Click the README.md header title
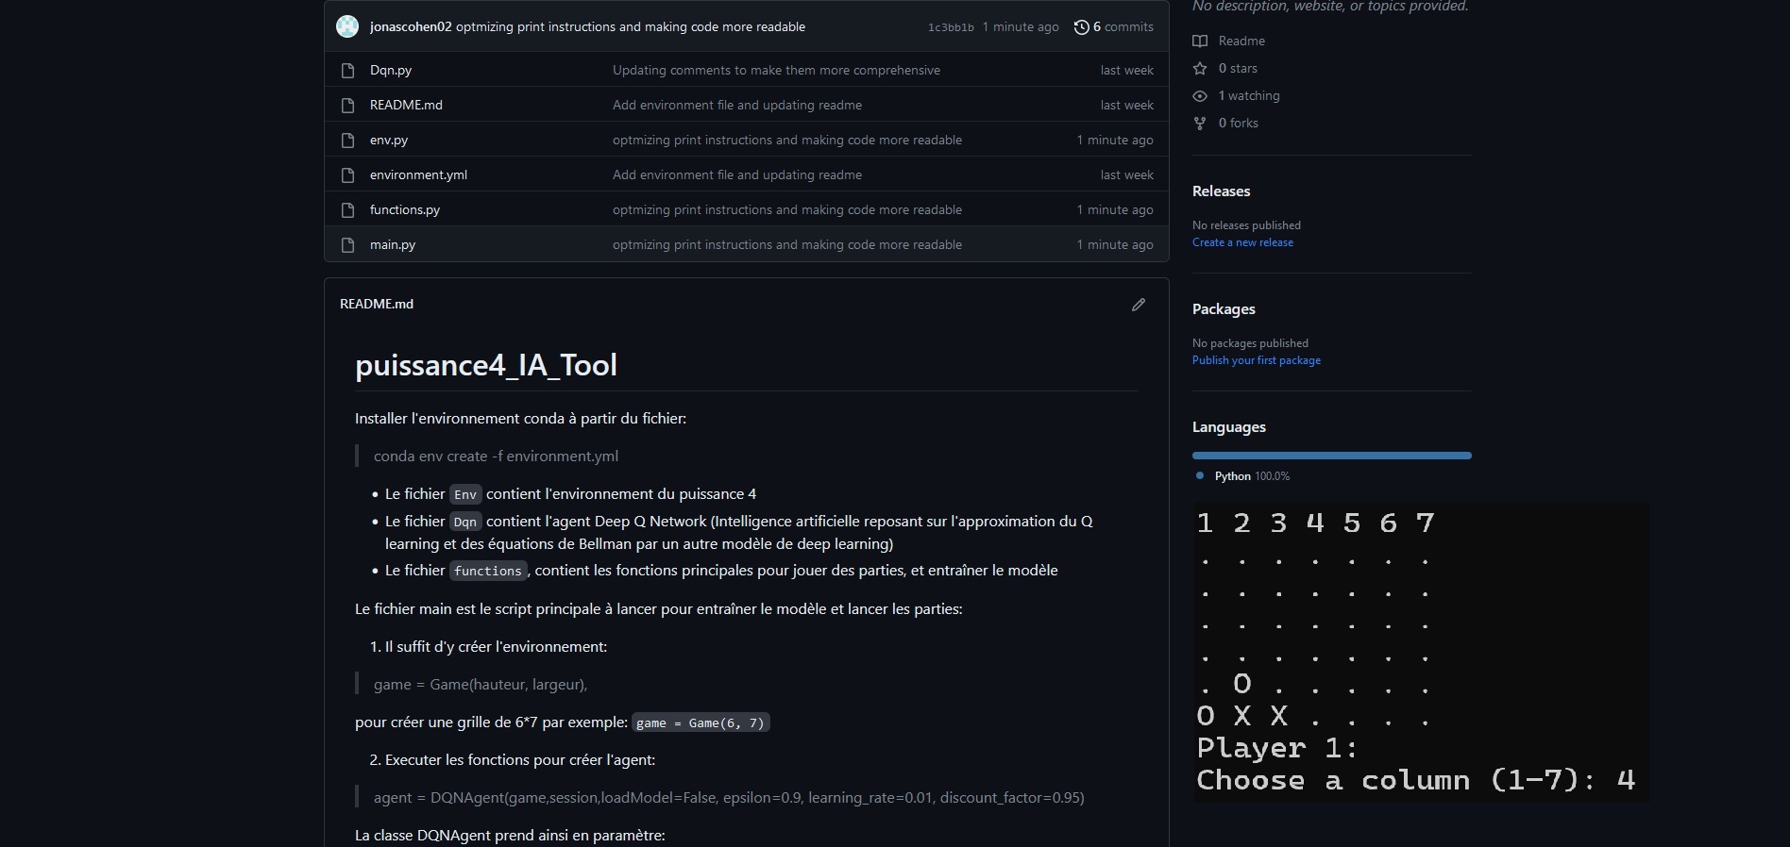This screenshot has height=847, width=1790. (377, 304)
